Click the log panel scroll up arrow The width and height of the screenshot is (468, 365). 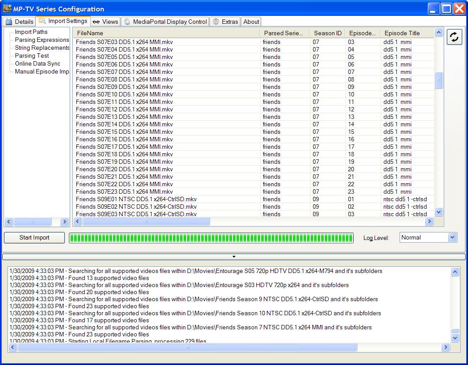click(x=455, y=272)
